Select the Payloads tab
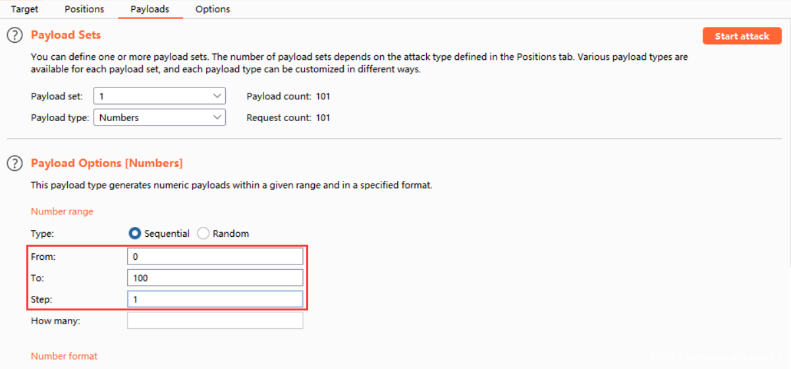Viewport: 791px width, 369px height. tap(150, 9)
